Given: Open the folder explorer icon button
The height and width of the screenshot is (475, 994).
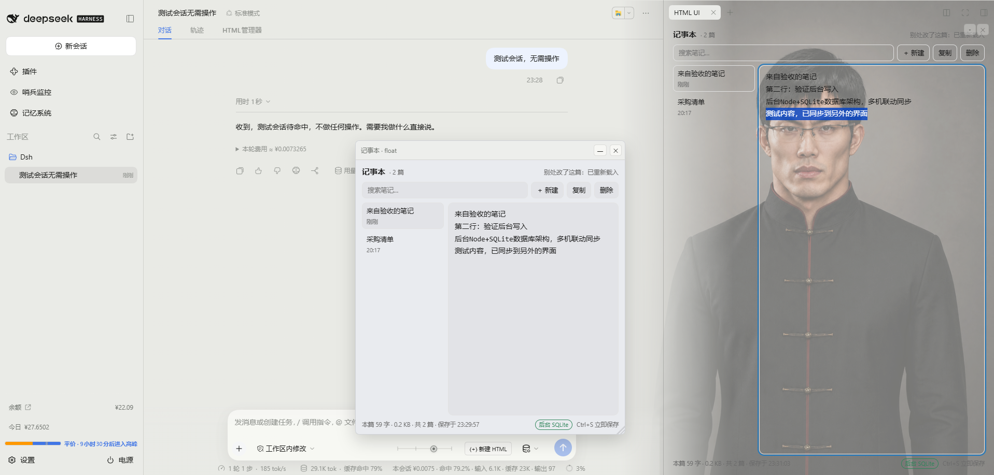Looking at the screenshot, I should click(618, 13).
